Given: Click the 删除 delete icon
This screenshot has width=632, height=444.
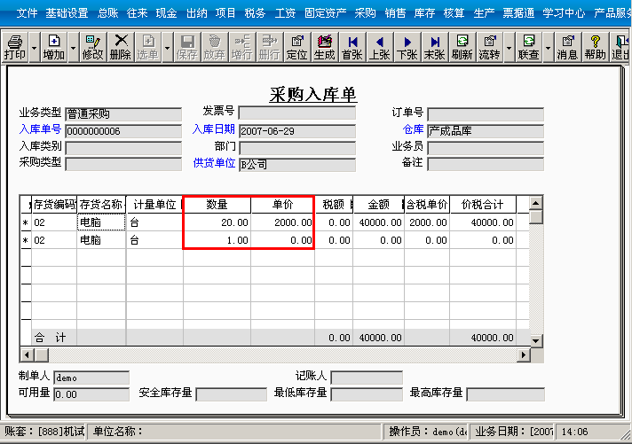Looking at the screenshot, I should coord(120,48).
